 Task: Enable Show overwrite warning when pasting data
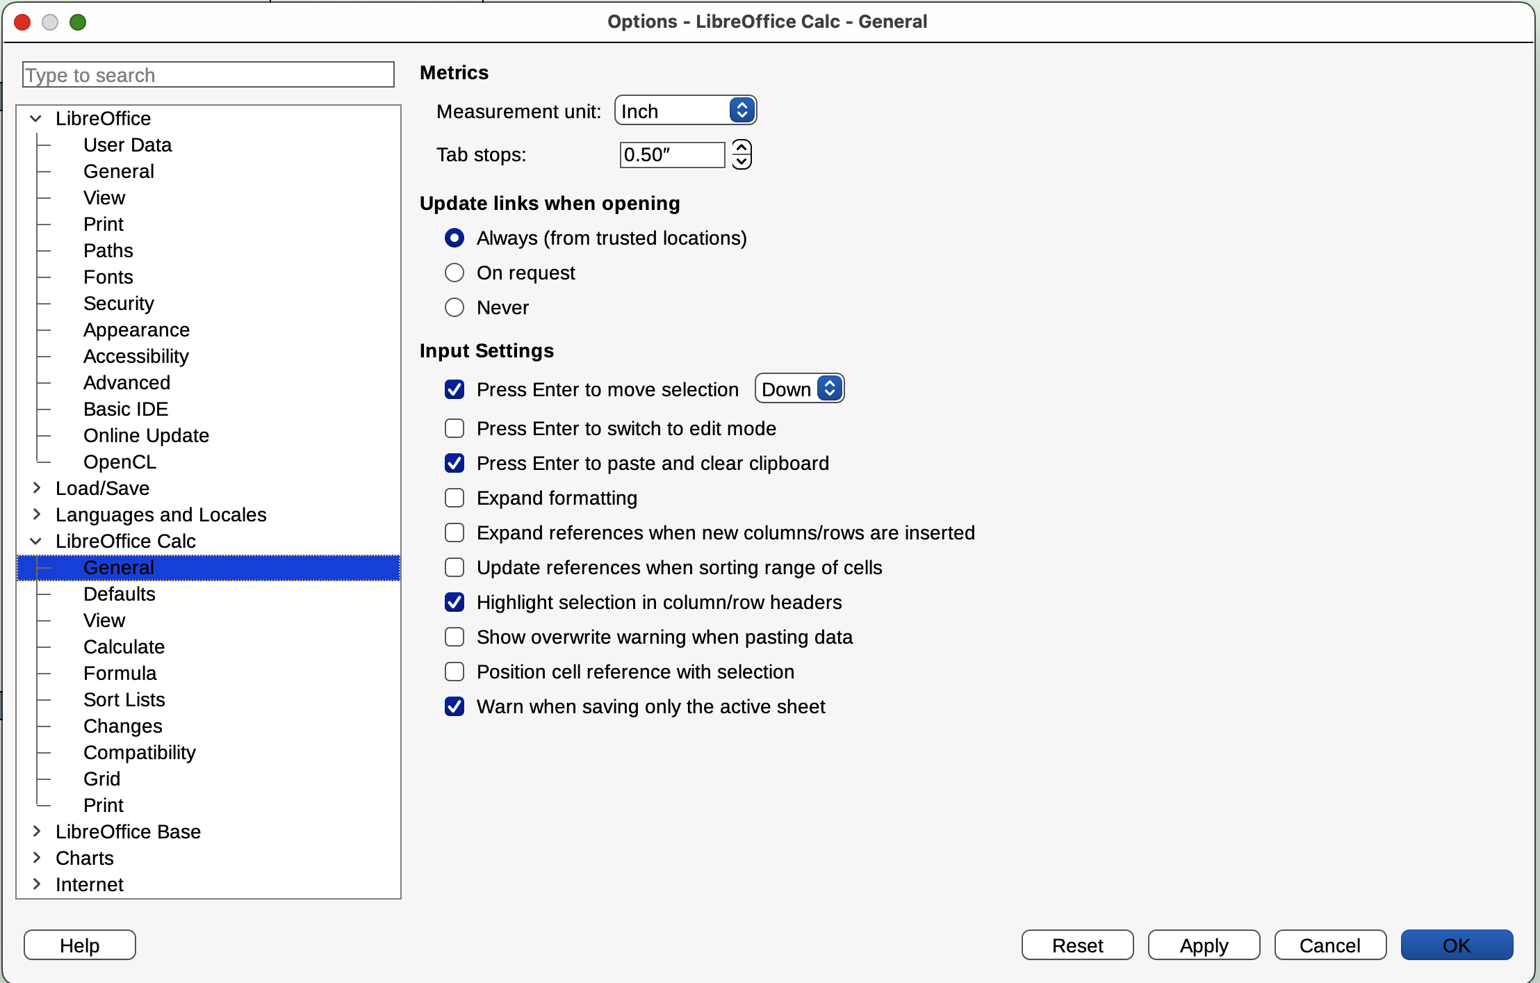[x=454, y=637]
